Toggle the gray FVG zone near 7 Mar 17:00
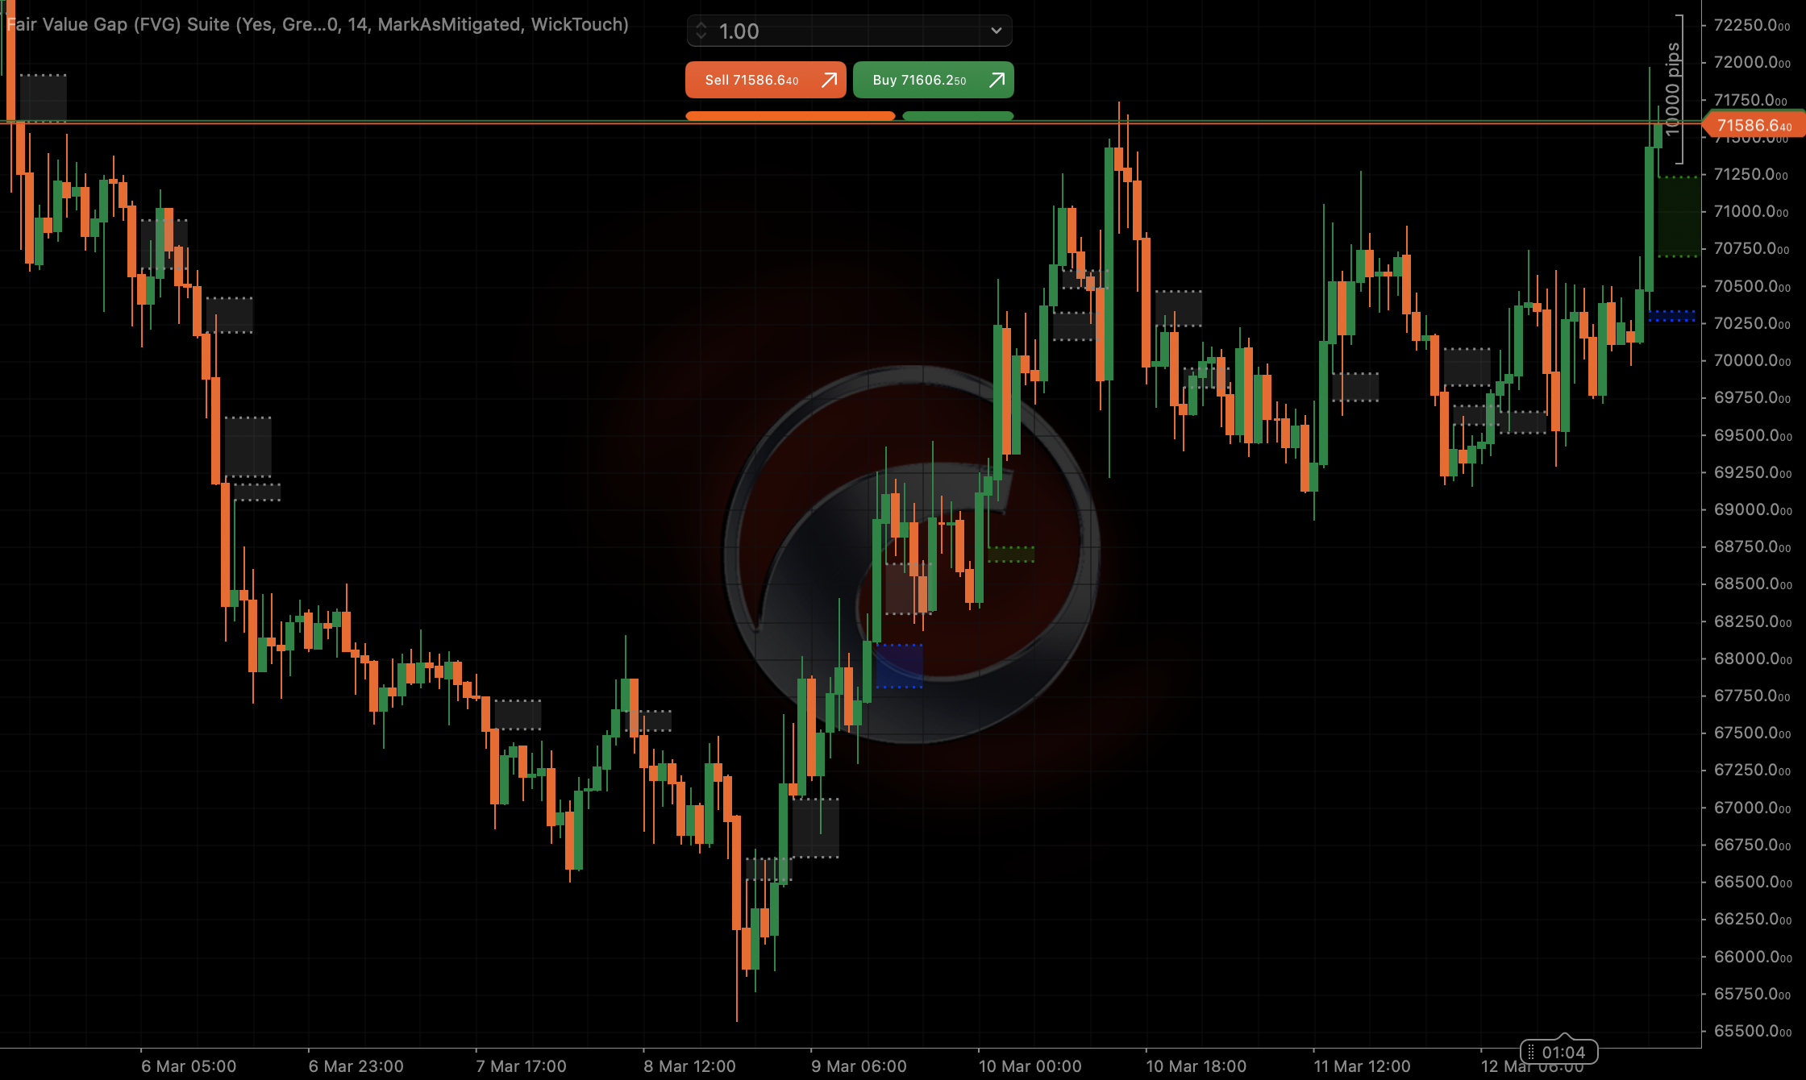Image resolution: width=1806 pixels, height=1080 pixels. (518, 716)
